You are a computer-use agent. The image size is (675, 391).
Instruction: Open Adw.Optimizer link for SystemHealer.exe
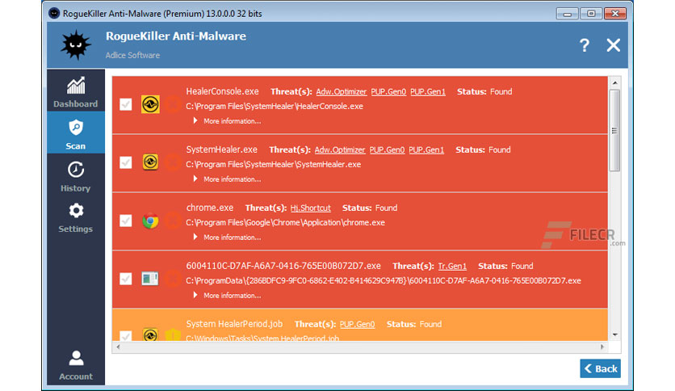click(340, 149)
